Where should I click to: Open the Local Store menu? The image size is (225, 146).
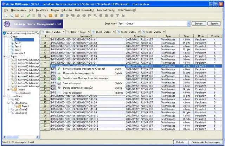pyautogui.click(x=42, y=10)
